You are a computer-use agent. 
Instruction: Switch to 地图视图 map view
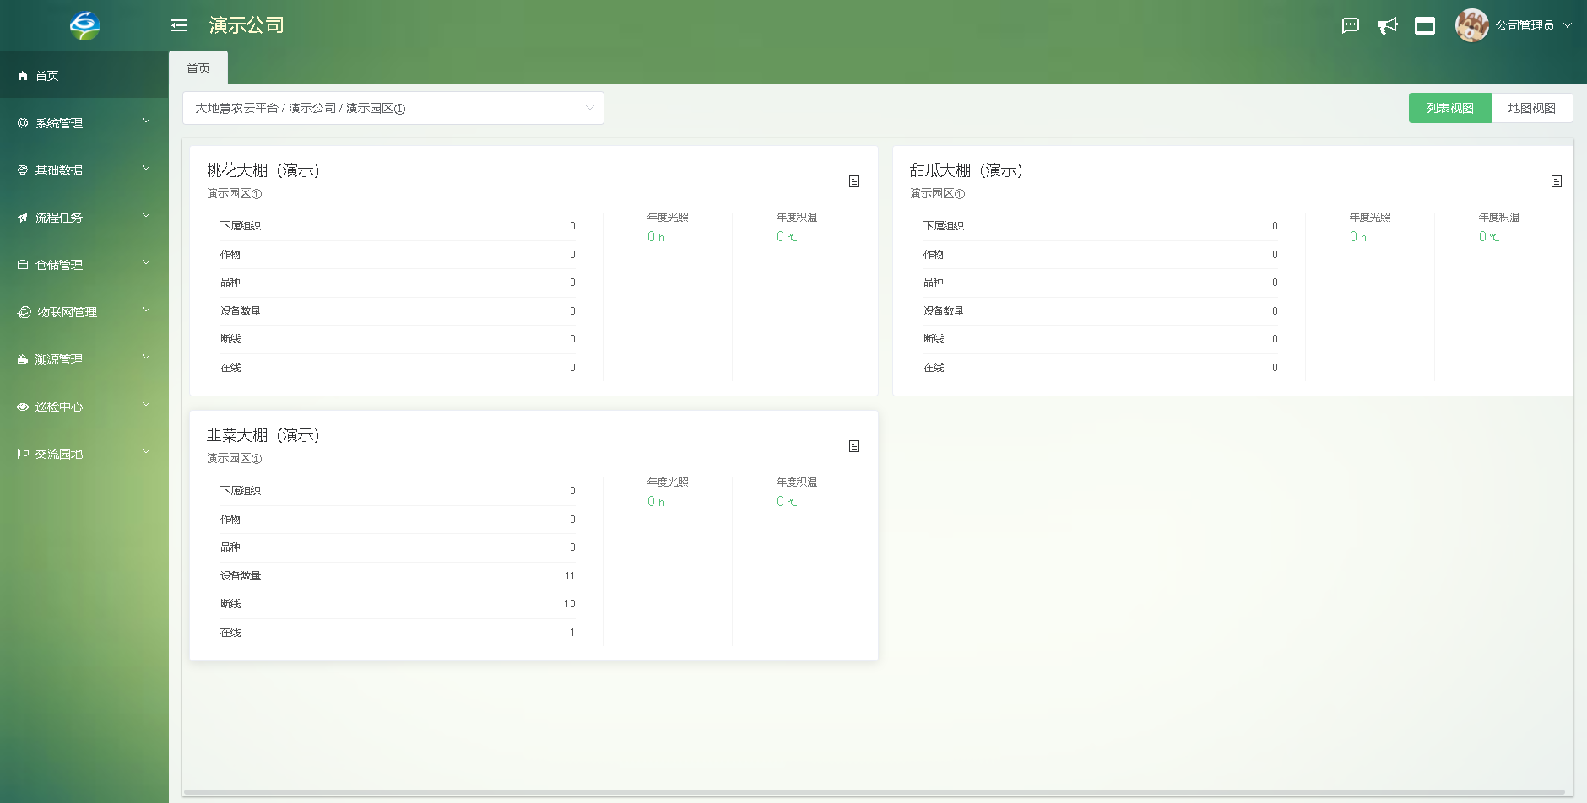(x=1531, y=108)
